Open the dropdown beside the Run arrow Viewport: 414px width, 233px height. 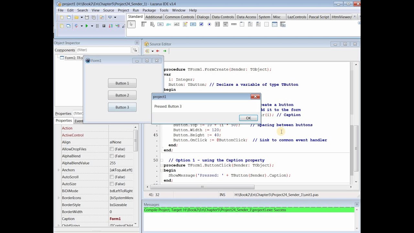pos(92,26)
